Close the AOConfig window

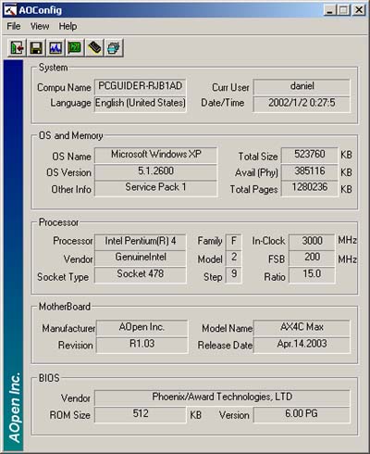[359, 10]
